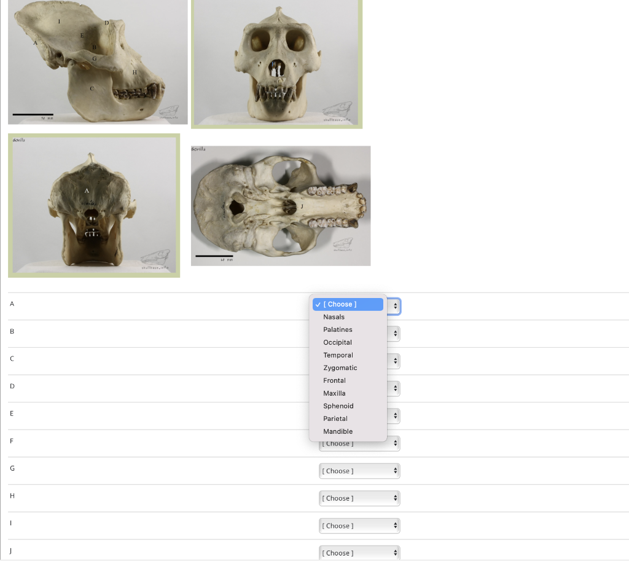Open the dropdown for row I
629x561 pixels.
pos(359,526)
